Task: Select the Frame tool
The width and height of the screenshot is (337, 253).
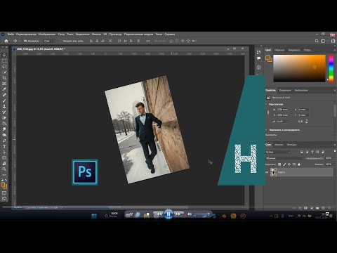Action: click(x=4, y=84)
